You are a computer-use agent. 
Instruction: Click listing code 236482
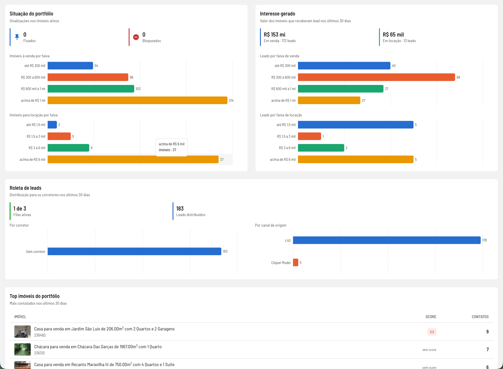click(x=40, y=335)
